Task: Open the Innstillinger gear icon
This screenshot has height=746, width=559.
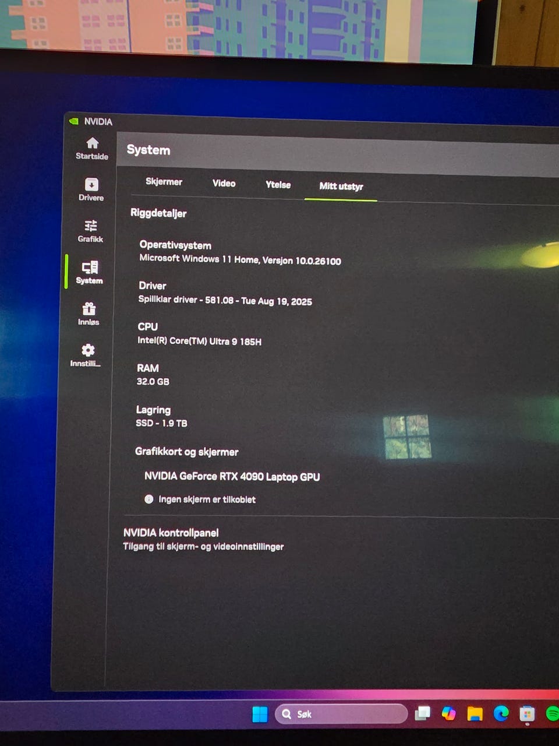Action: coord(88,350)
